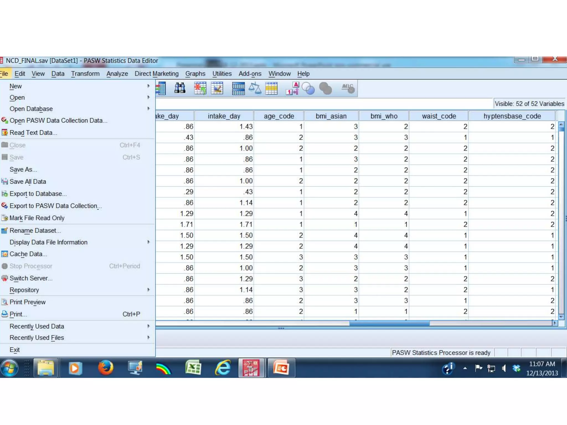567x425 pixels.
Task: Select Mark File Read Only
Action: click(37, 218)
